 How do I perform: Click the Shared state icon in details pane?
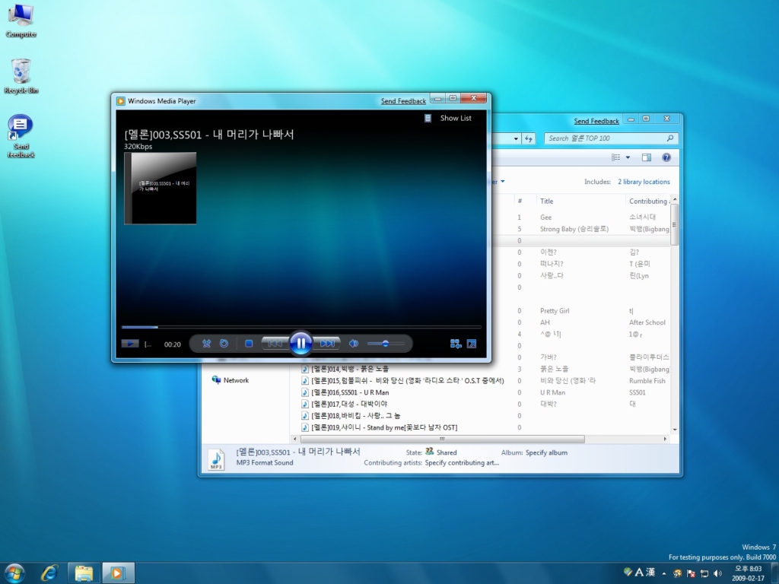(430, 452)
